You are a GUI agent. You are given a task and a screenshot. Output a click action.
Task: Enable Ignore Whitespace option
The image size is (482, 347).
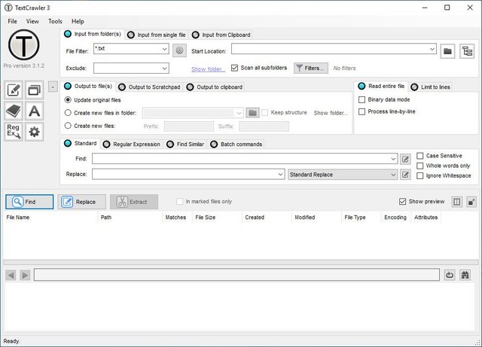[420, 176]
